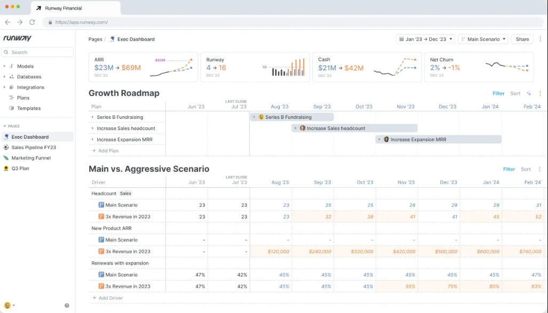Click Add Driver link

click(107, 298)
